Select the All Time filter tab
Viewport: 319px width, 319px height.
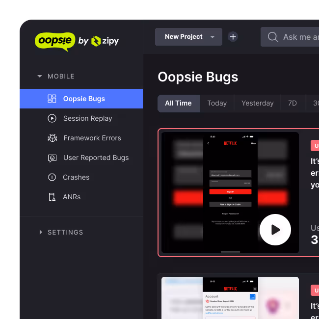(179, 104)
